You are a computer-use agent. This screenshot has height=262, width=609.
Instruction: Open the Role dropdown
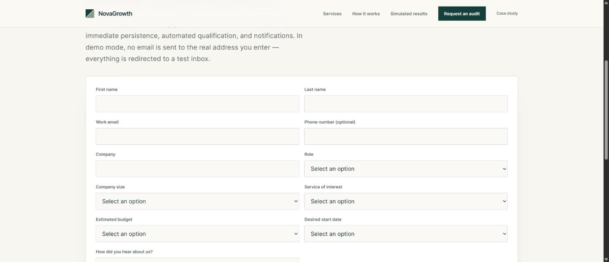tap(406, 169)
